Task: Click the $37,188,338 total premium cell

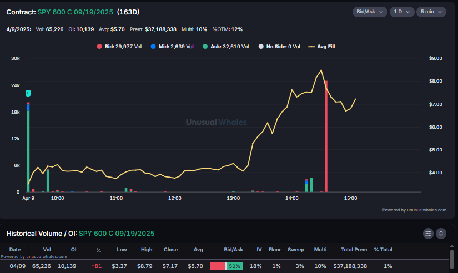Action: tap(350, 266)
